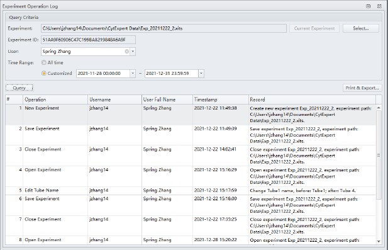Open the end date picker dropdown

click(201, 73)
